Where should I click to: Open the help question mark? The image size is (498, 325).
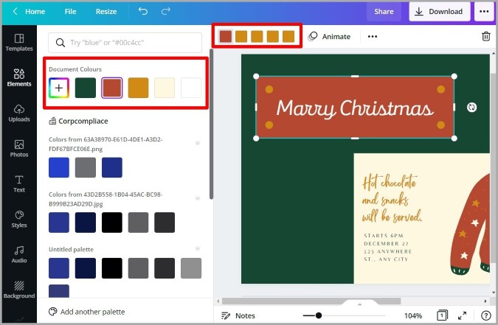pos(486,315)
